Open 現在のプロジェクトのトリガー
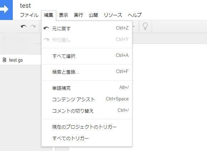Image resolution: width=207 pixels, height=151 pixels. click(x=87, y=127)
